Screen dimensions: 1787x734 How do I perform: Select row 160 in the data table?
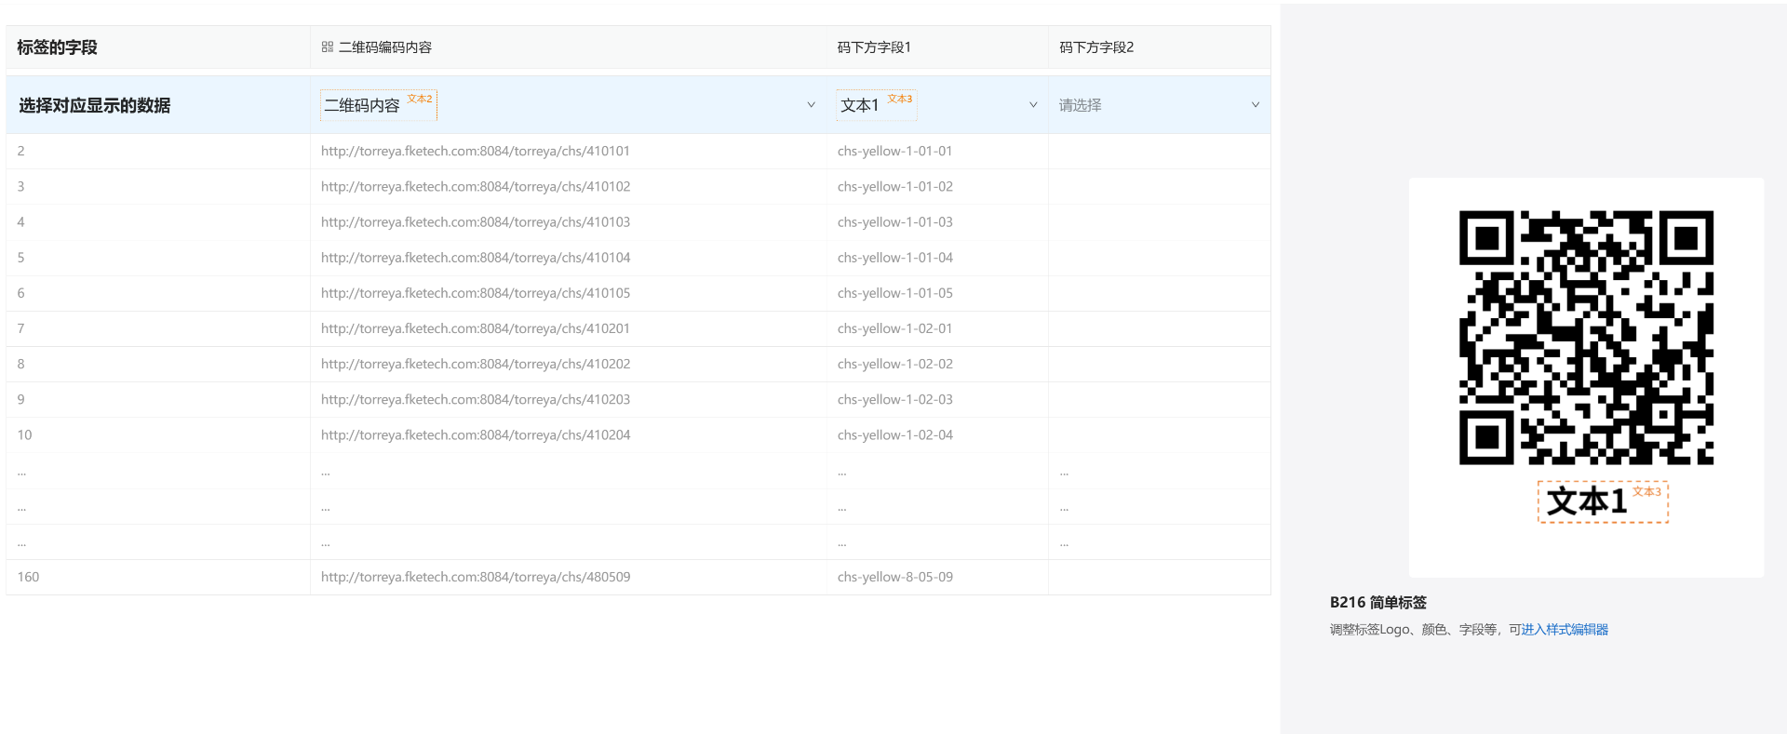point(28,577)
